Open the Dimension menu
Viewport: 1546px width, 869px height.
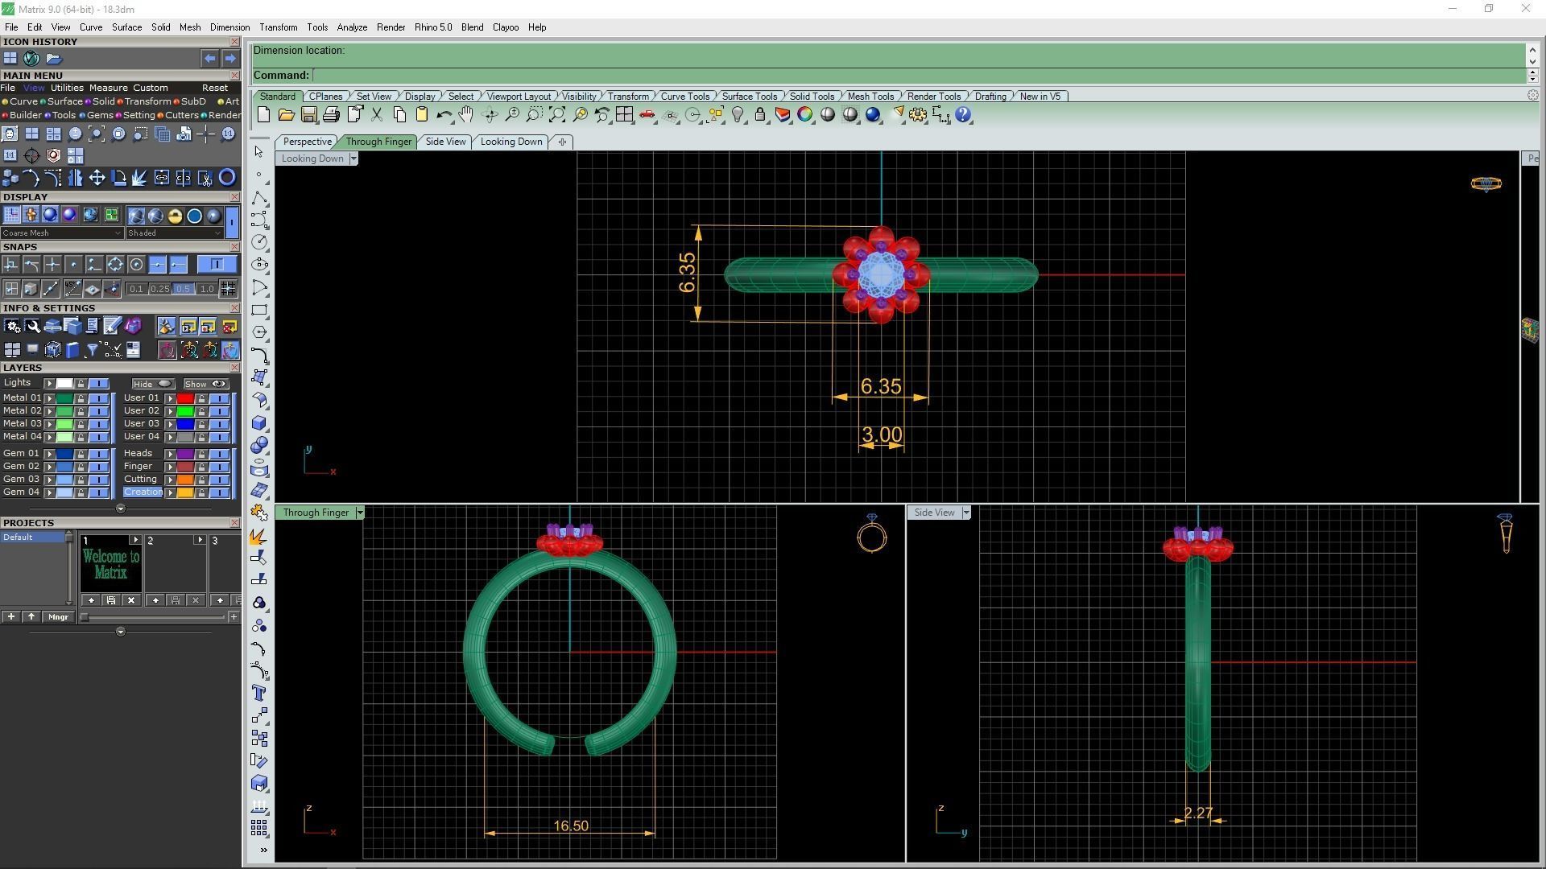point(229,27)
